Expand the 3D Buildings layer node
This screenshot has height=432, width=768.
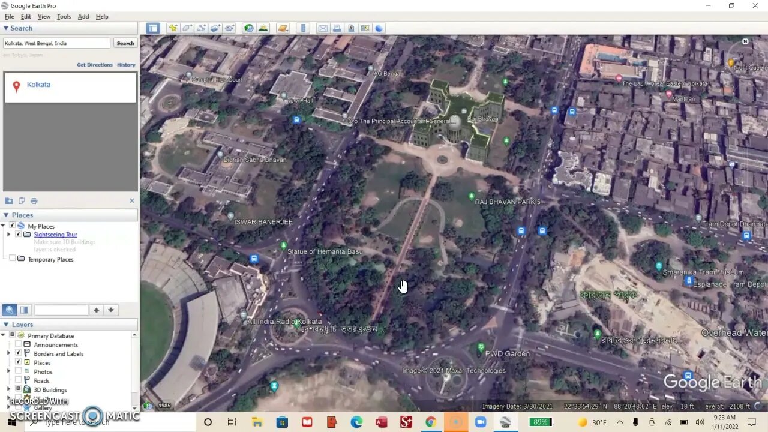click(8, 389)
